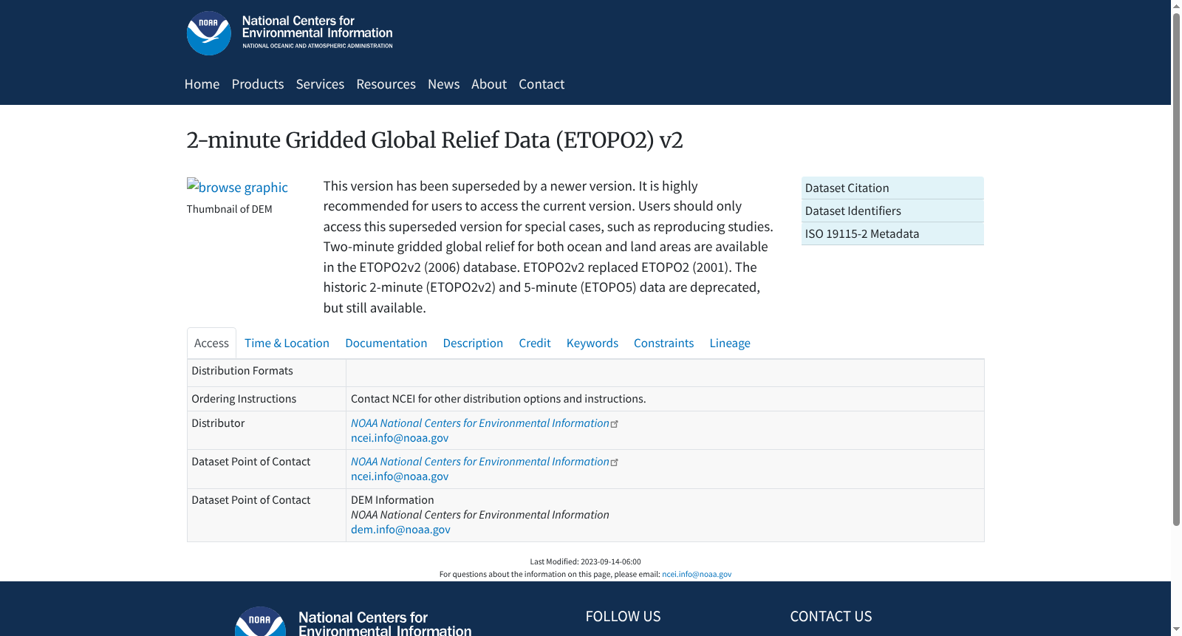Switch to the Lineage tab
Screen dimensions: 1182x636
pyautogui.click(x=730, y=343)
